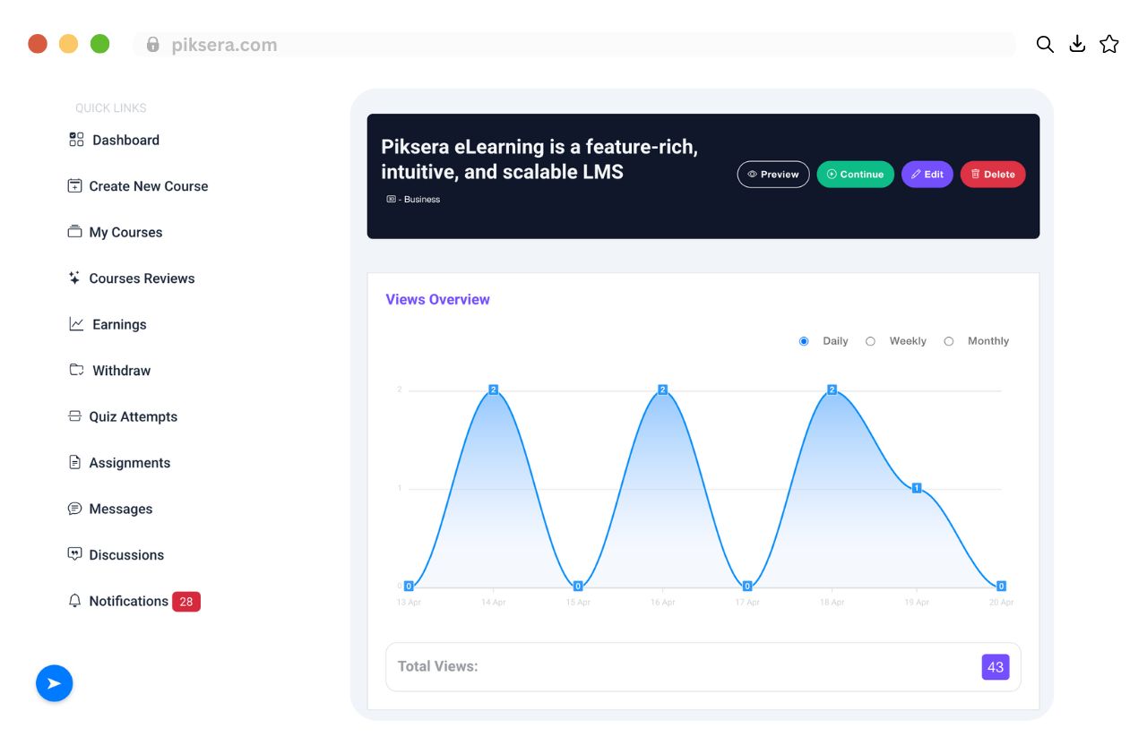Click the green Continue button
The width and height of the screenshot is (1147, 745).
[x=856, y=175]
